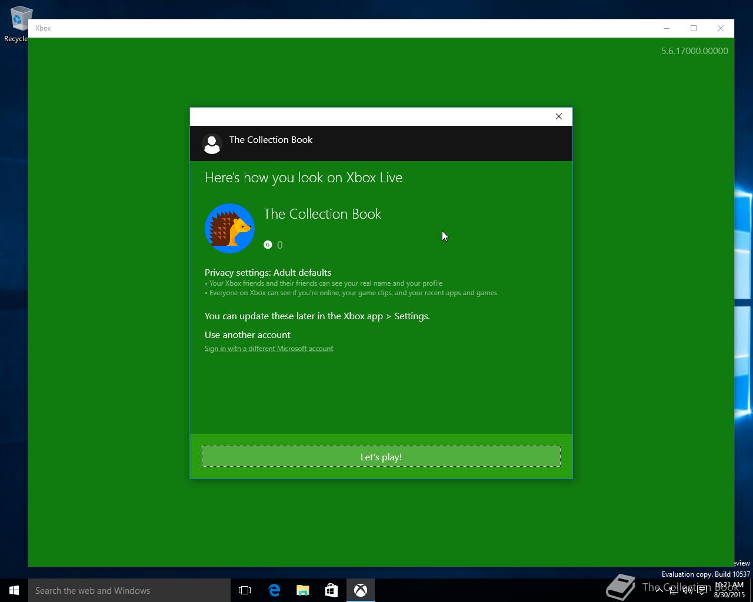Click the version number 5.6.17000.00000
753x602 pixels.
(695, 51)
